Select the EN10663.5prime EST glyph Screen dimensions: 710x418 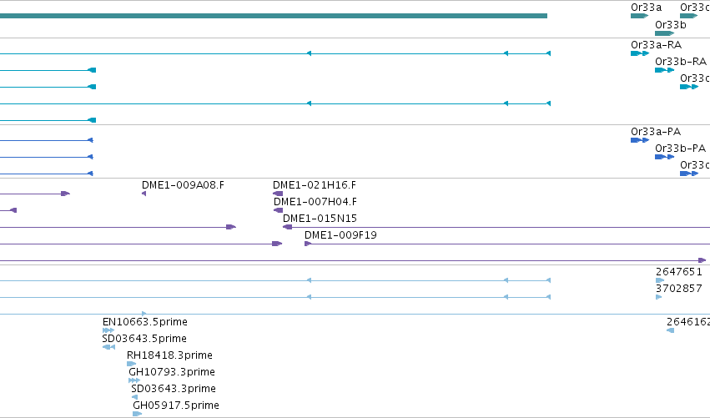click(108, 330)
